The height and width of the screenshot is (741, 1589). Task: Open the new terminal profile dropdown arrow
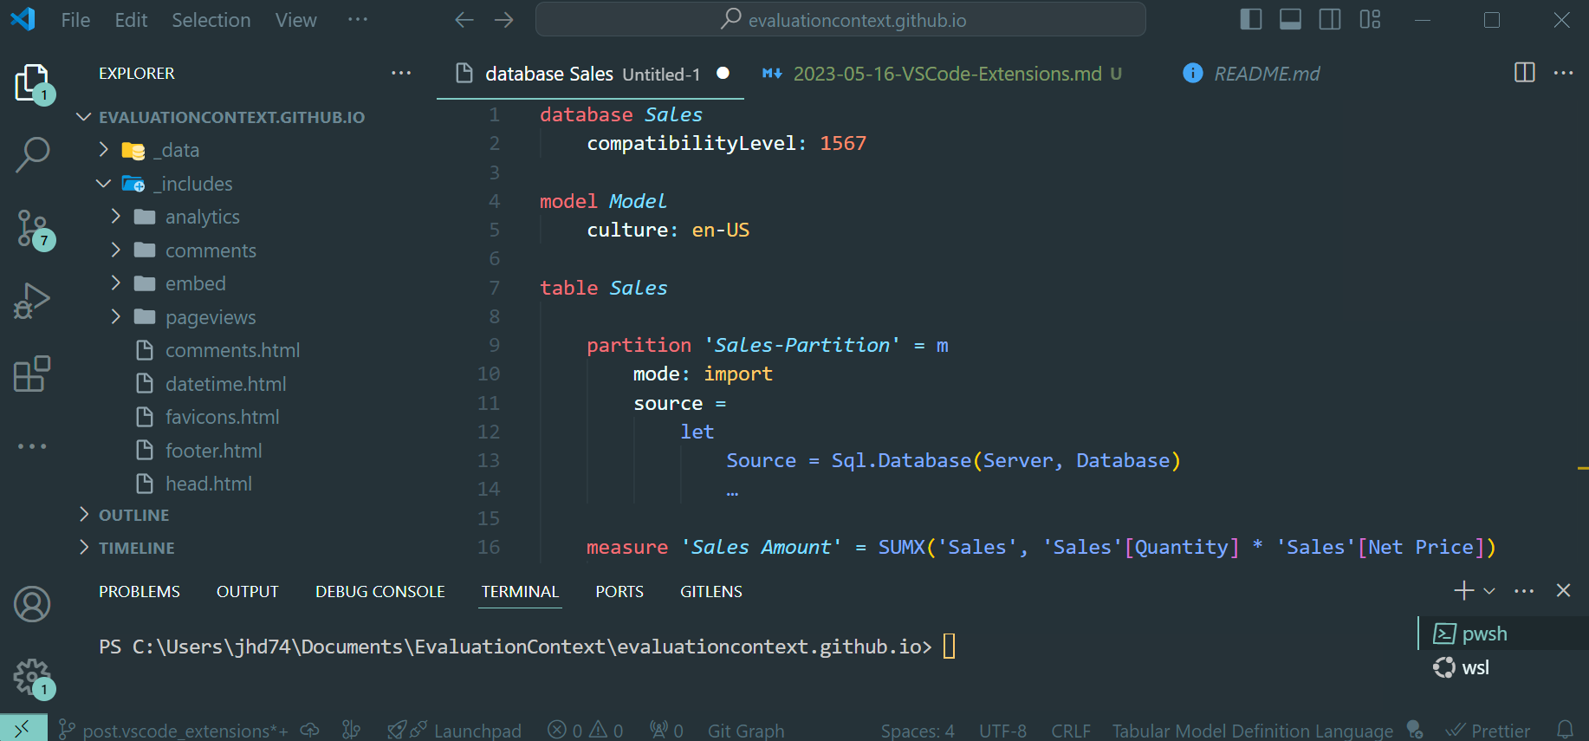pos(1489,591)
